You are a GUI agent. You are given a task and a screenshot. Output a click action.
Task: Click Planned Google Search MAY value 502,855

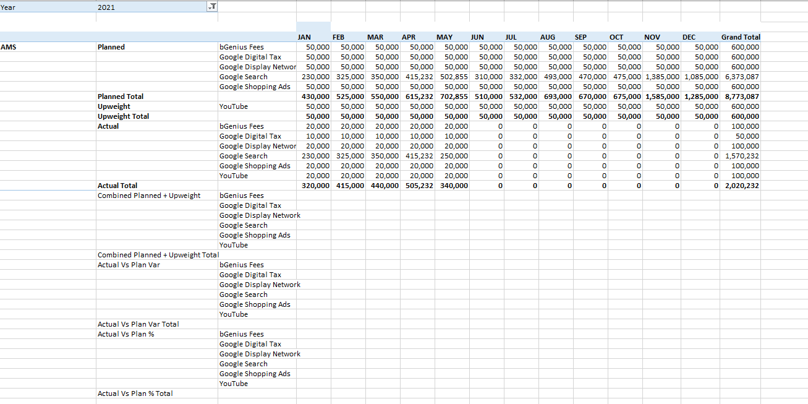[x=454, y=77]
